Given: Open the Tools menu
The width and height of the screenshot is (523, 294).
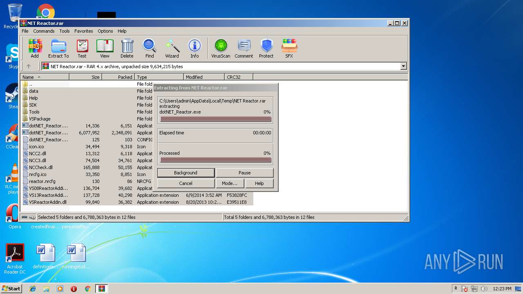Looking at the screenshot, I should click(x=65, y=31).
